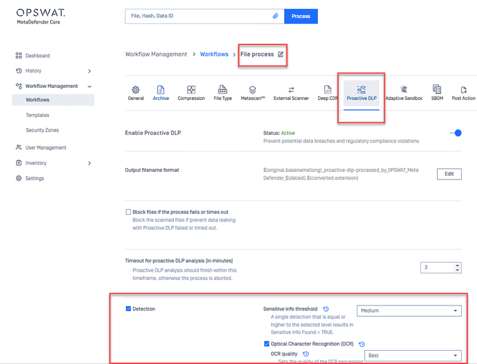Open Templates in the sidebar

[38, 115]
